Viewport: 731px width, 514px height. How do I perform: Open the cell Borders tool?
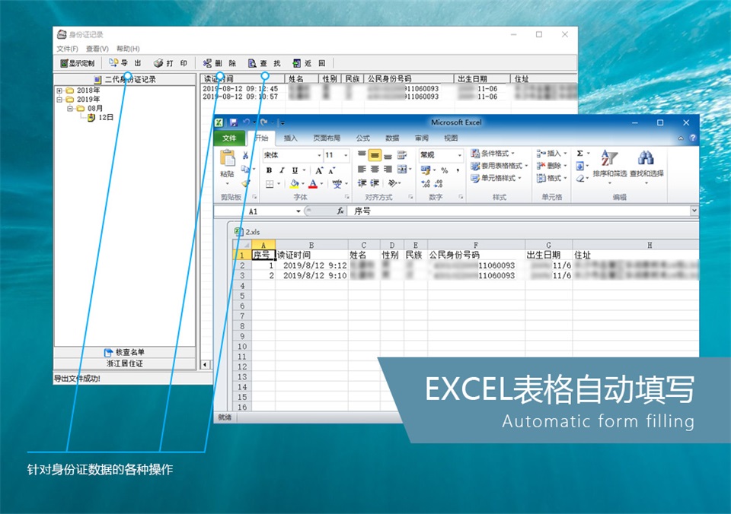(270, 184)
